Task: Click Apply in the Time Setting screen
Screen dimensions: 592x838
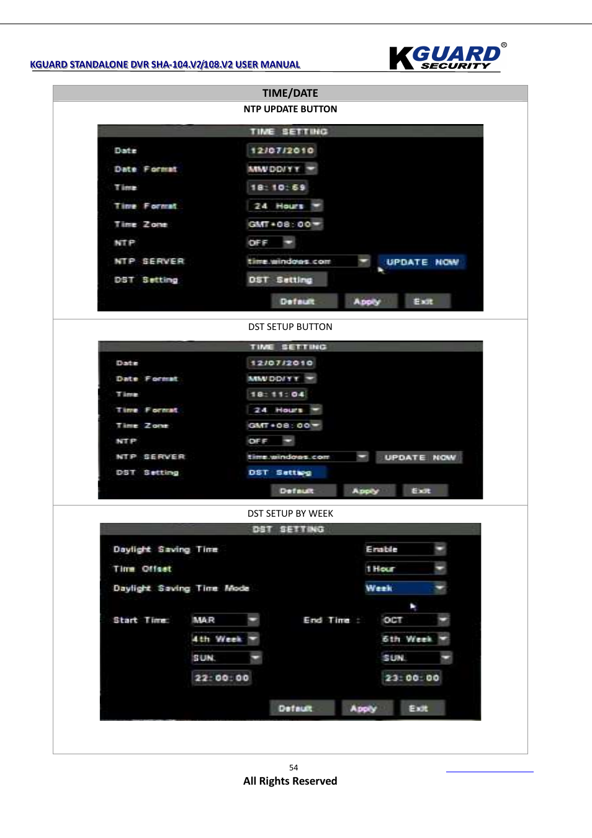Action: [x=370, y=301]
